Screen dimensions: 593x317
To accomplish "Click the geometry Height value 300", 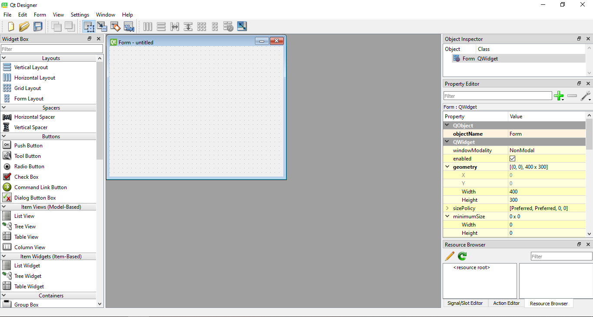I will pyautogui.click(x=547, y=200).
